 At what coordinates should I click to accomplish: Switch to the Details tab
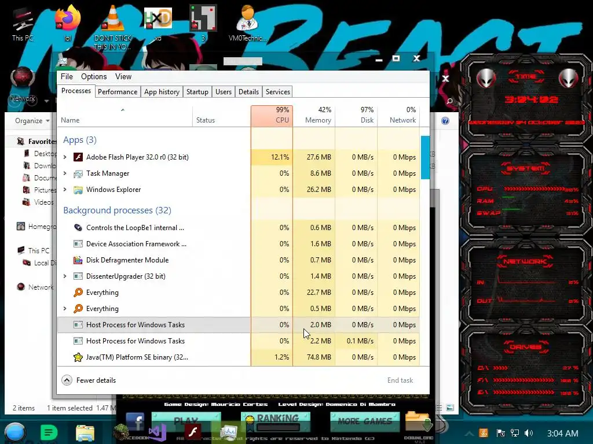coord(248,92)
